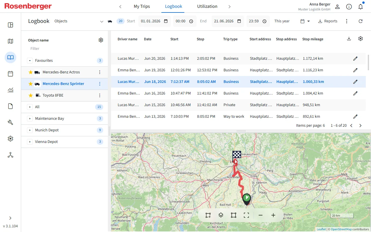Open the dashboard panel icon in sidebar
371x232 pixels.
[x=10, y=25]
